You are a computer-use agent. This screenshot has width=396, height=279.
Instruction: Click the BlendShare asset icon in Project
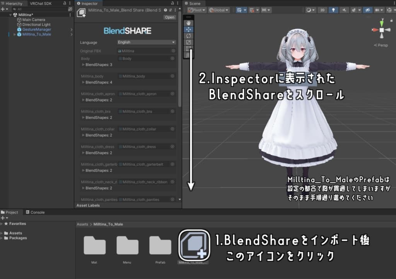[194, 245]
